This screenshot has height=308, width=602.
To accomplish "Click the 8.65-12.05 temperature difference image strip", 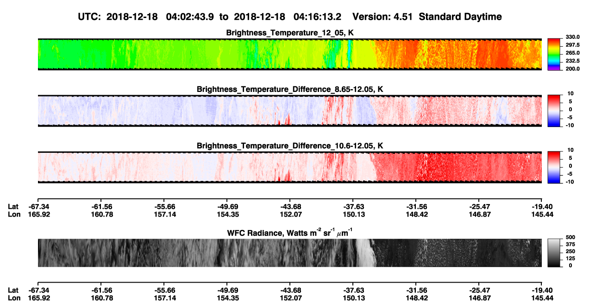I will pos(290,110).
